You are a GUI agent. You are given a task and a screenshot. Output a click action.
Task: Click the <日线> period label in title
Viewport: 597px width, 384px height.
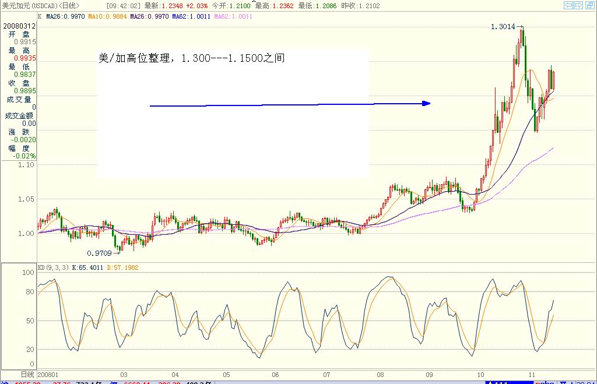tap(69, 6)
